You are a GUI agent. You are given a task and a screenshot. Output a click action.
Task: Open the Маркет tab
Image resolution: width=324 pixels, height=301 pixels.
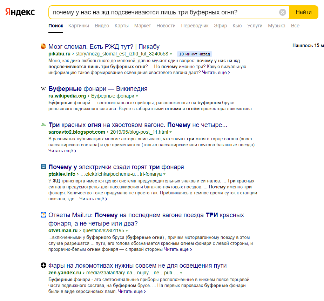coord(143,26)
